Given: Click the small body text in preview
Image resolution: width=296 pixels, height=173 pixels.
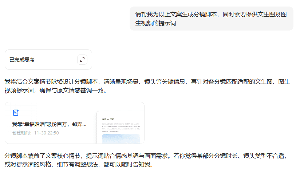Looking at the screenshot, I should click(121, 126).
